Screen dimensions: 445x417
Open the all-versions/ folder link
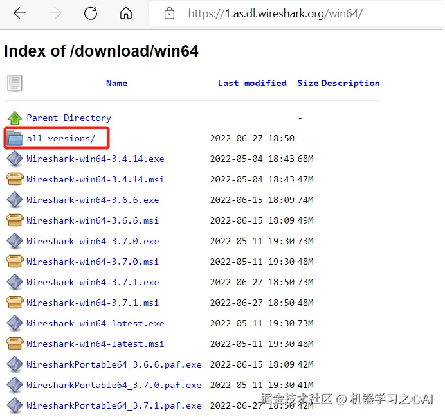60,138
